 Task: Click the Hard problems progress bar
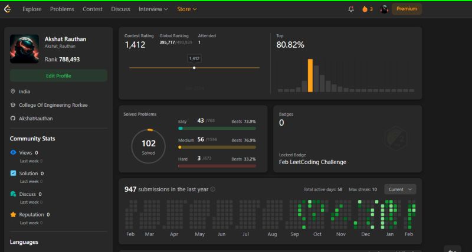click(x=217, y=166)
